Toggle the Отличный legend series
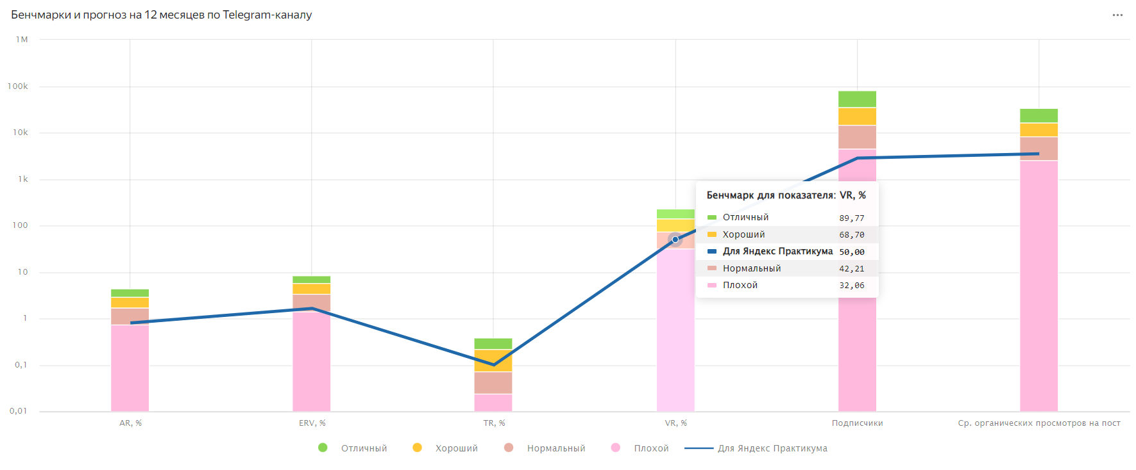 coord(363,448)
